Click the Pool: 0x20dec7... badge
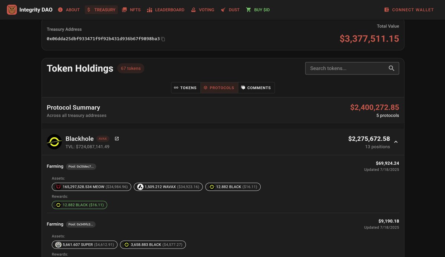The height and width of the screenshot is (257, 445). point(81,167)
